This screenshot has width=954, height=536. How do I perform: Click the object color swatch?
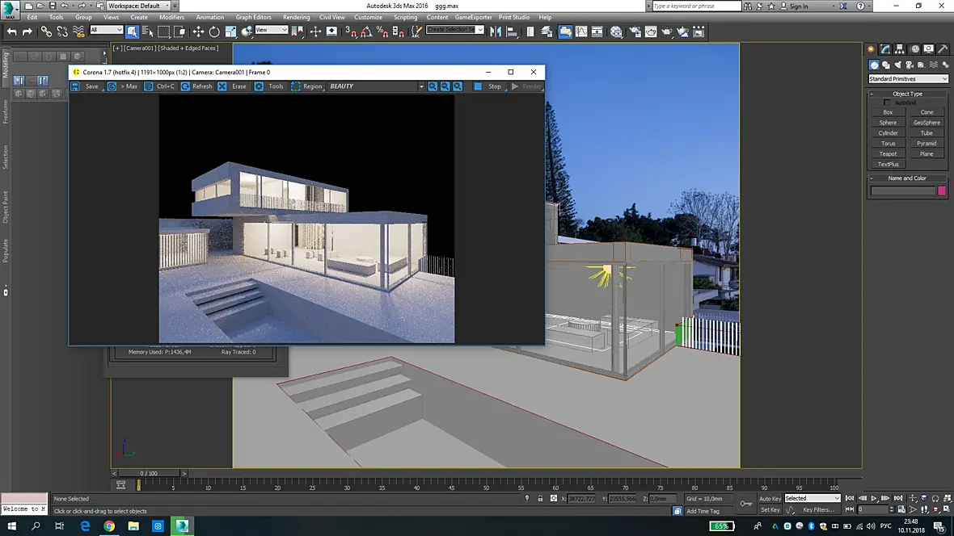coord(942,191)
